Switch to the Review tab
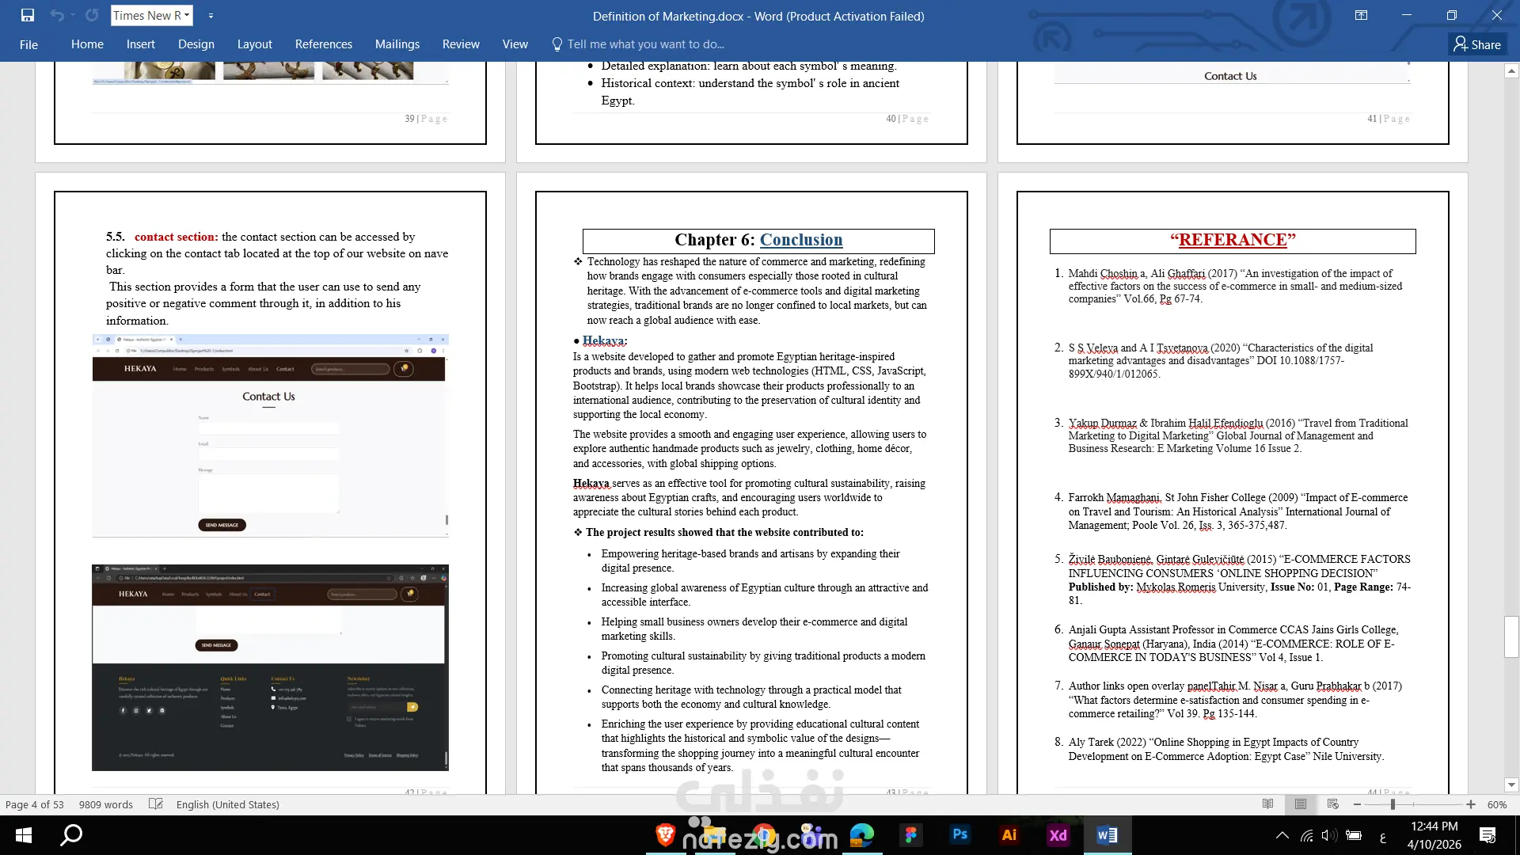 click(461, 44)
